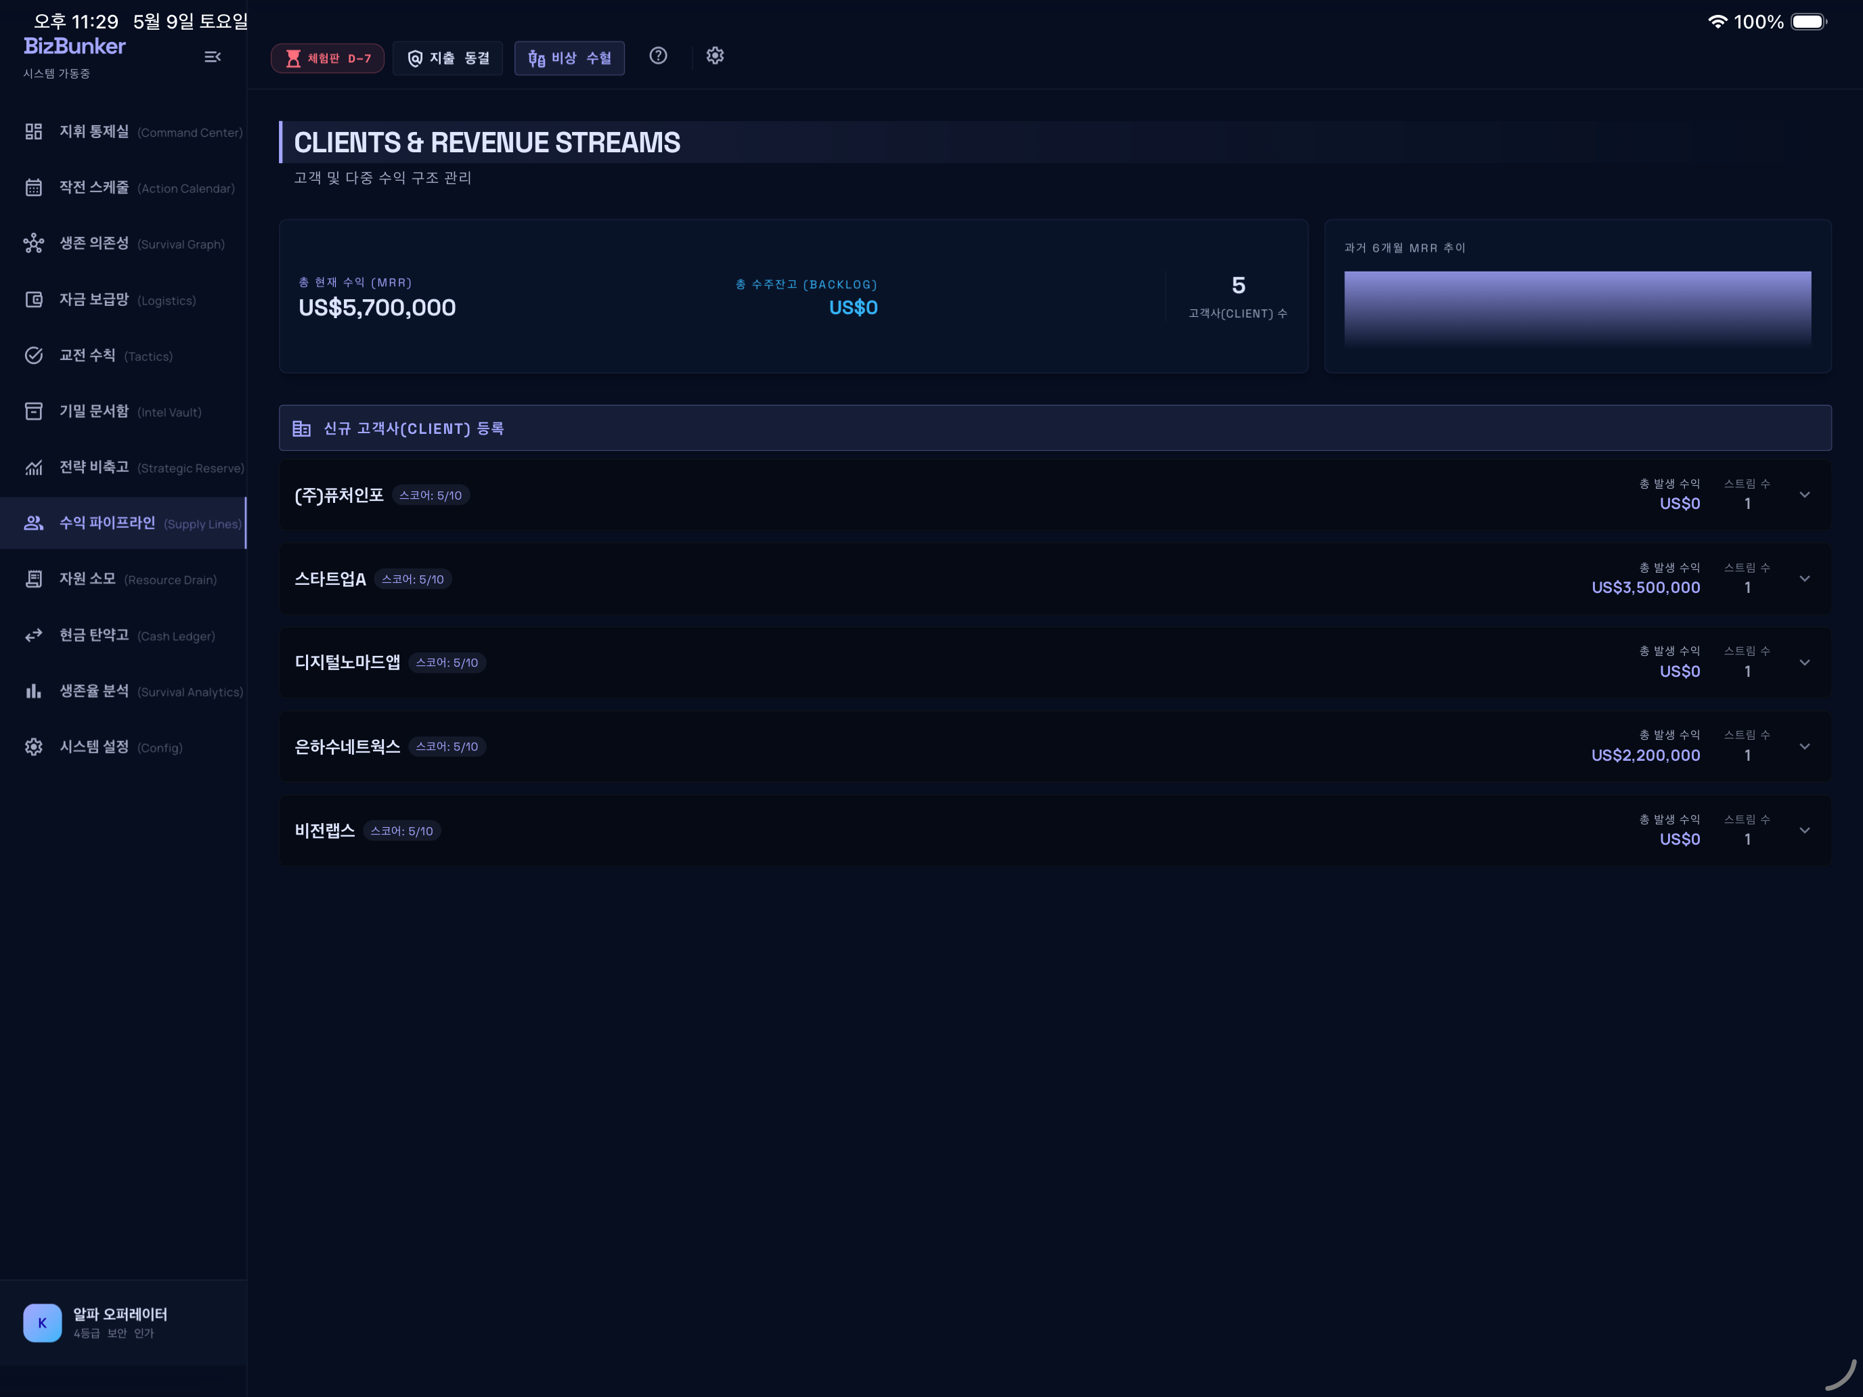Click the Survival Graph node icon
This screenshot has height=1397, width=1863.
34,244
